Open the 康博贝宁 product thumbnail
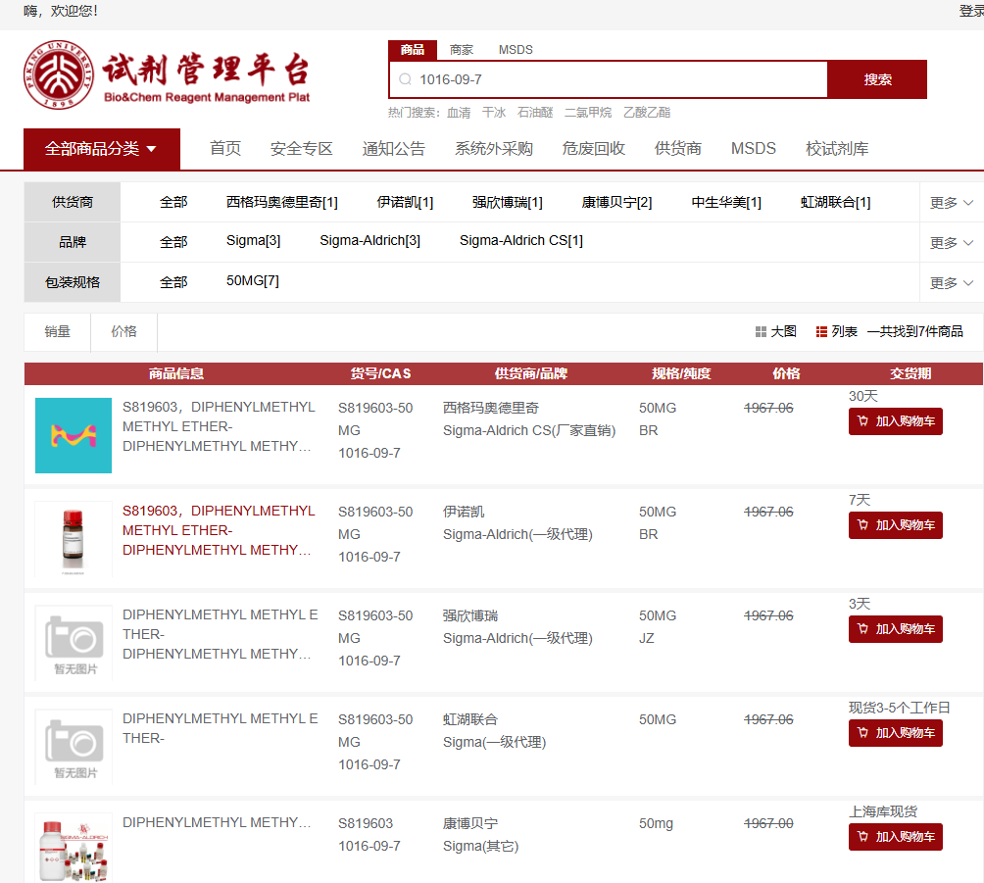This screenshot has height=883, width=984. click(x=74, y=849)
